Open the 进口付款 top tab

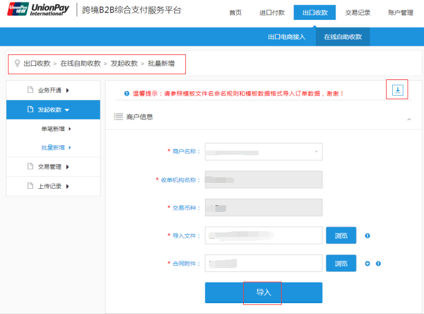[272, 12]
